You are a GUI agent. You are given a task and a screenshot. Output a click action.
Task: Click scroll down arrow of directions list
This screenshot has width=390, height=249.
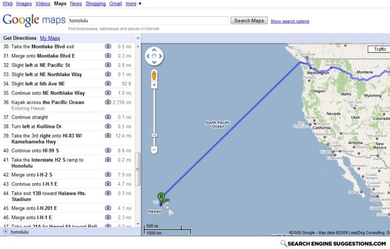point(138,224)
